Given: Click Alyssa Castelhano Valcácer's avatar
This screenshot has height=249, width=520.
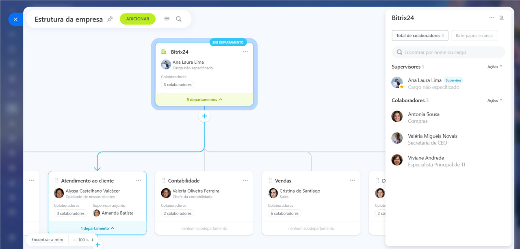Looking at the screenshot, I should [59, 193].
